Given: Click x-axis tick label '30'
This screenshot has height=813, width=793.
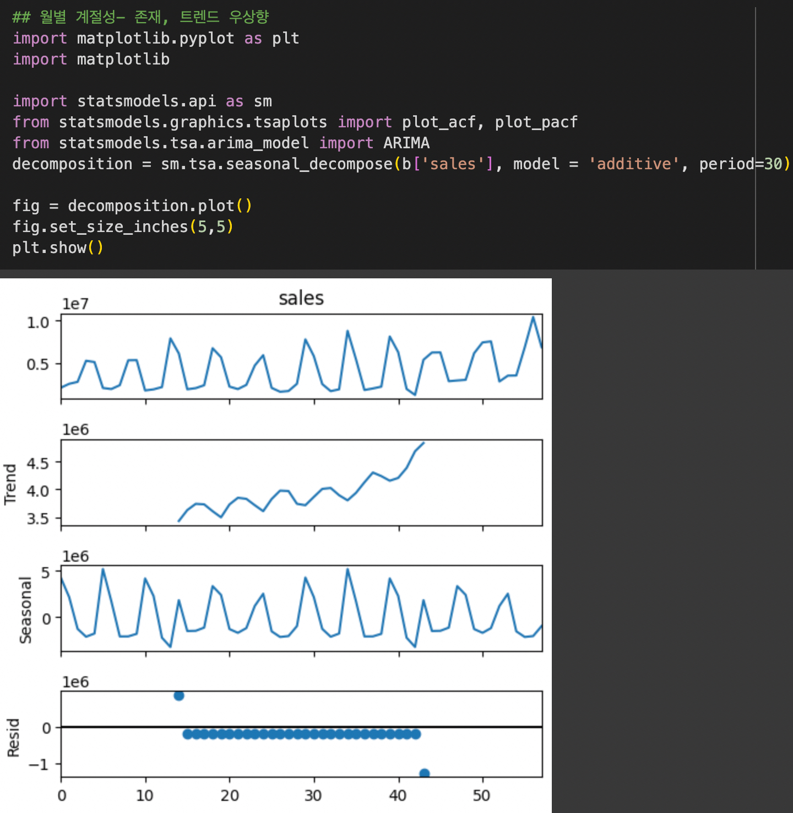Looking at the screenshot, I should click(x=313, y=795).
